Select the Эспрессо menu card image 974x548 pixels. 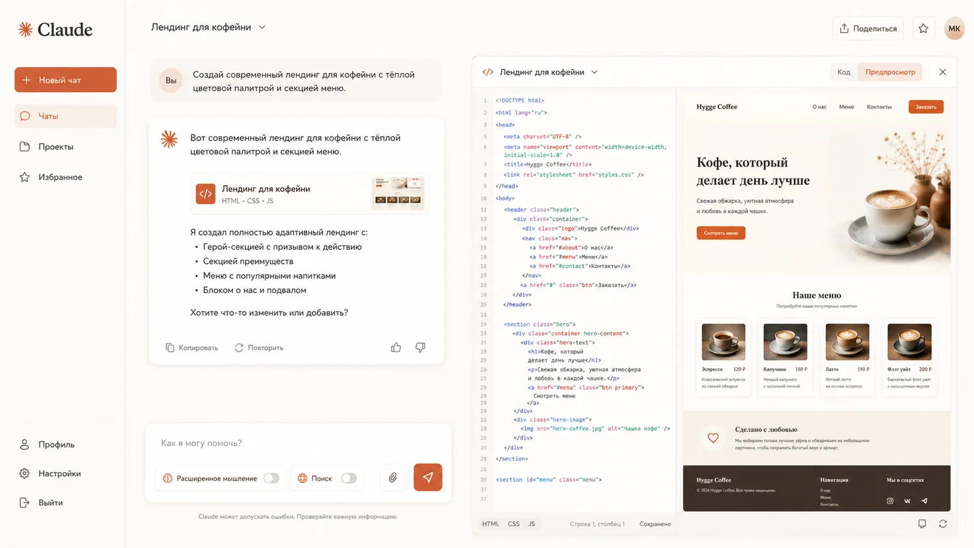pyautogui.click(x=723, y=342)
